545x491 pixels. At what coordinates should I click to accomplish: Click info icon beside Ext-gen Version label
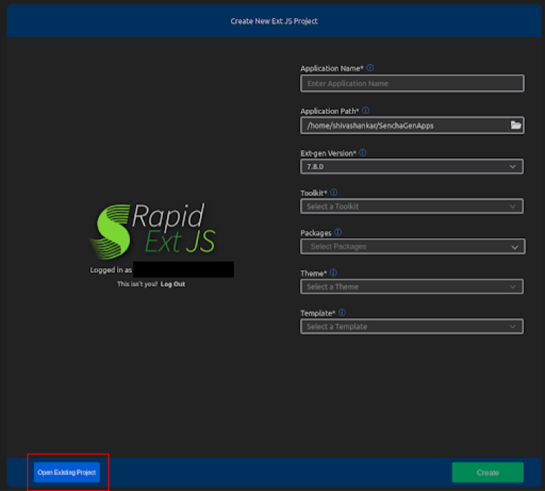tap(362, 153)
